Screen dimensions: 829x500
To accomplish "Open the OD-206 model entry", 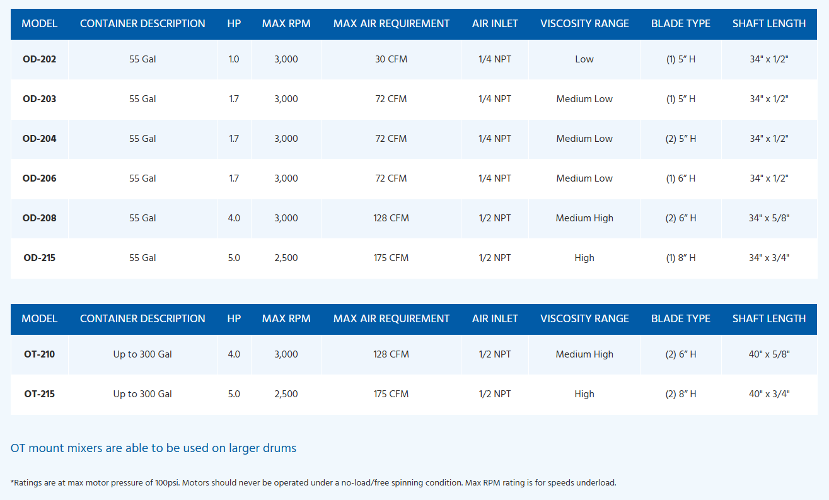I will click(x=39, y=178).
